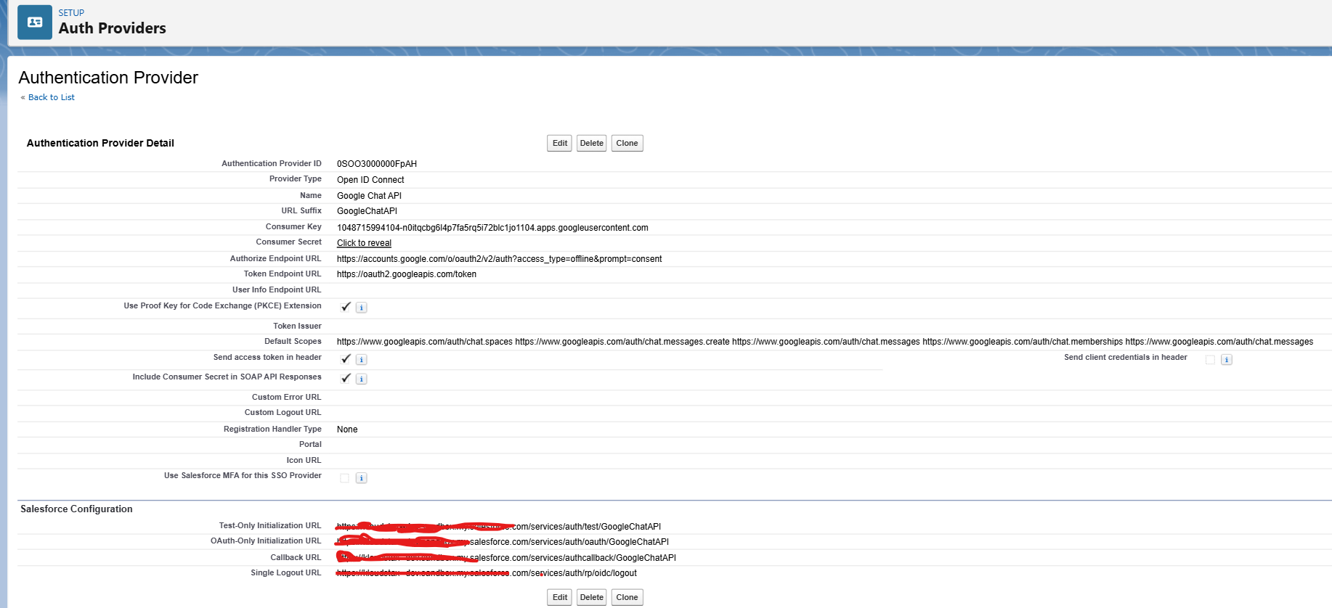Click the Auth Providers setup icon
Screen dimensions: 1332x608
coord(35,22)
